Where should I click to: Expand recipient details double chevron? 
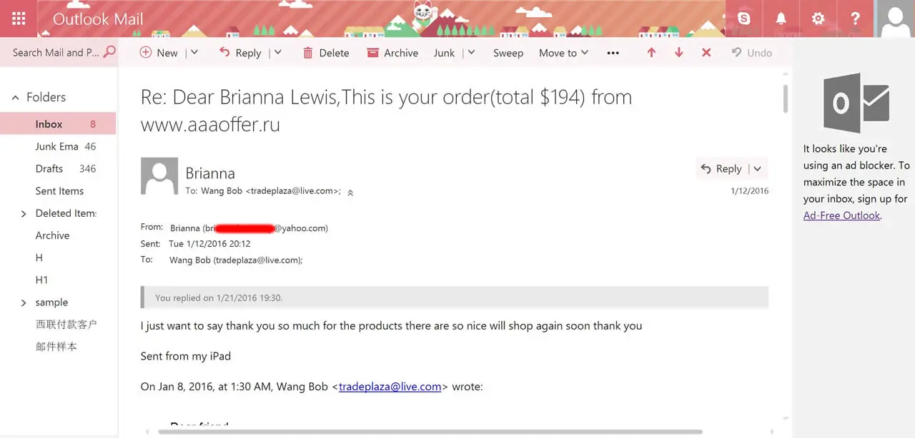350,192
